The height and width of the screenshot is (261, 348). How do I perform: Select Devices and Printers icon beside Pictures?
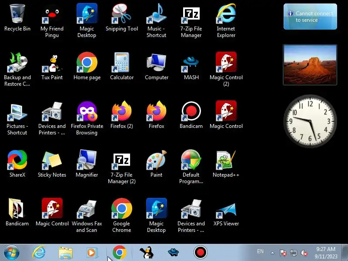tap(52, 118)
